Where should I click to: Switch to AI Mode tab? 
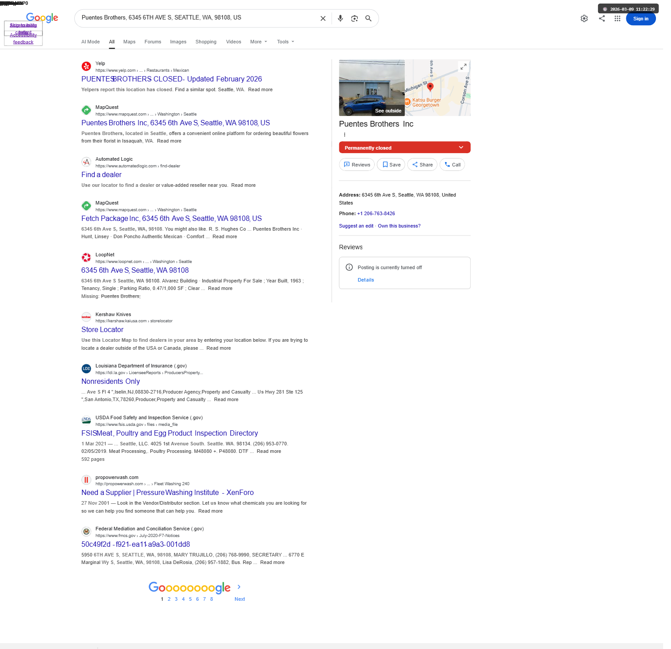coord(91,42)
